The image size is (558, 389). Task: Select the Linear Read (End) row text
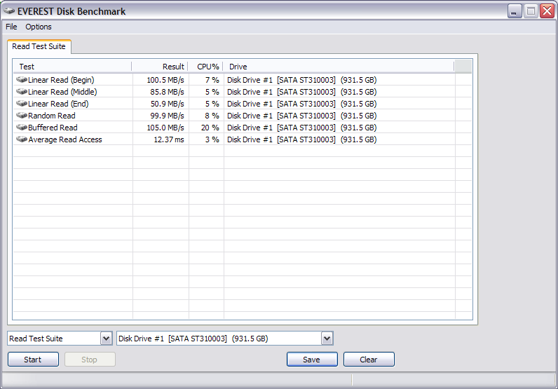pos(58,104)
